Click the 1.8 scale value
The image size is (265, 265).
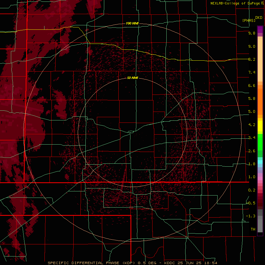252,164
